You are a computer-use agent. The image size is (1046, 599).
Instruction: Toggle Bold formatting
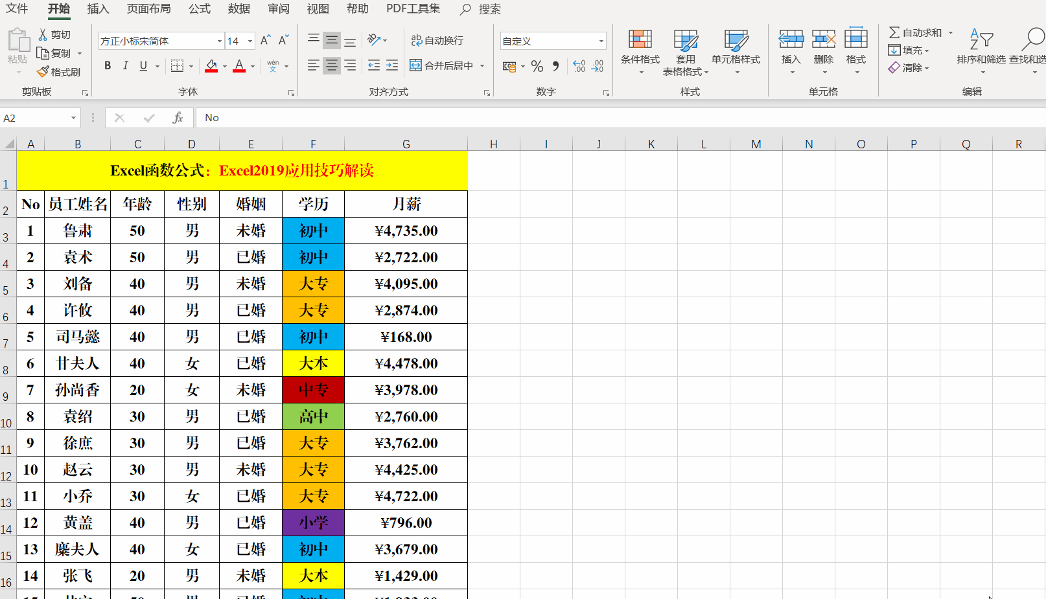click(108, 65)
